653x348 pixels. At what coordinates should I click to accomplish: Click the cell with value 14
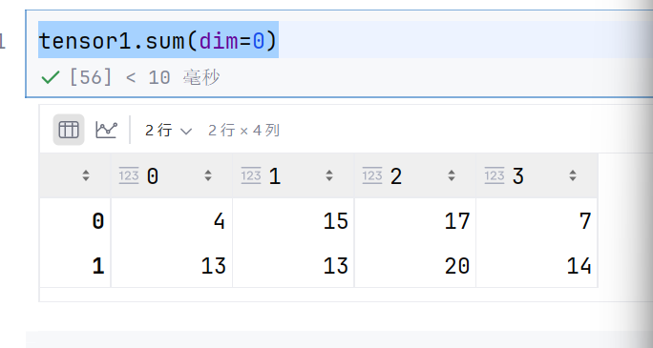[x=537, y=265]
